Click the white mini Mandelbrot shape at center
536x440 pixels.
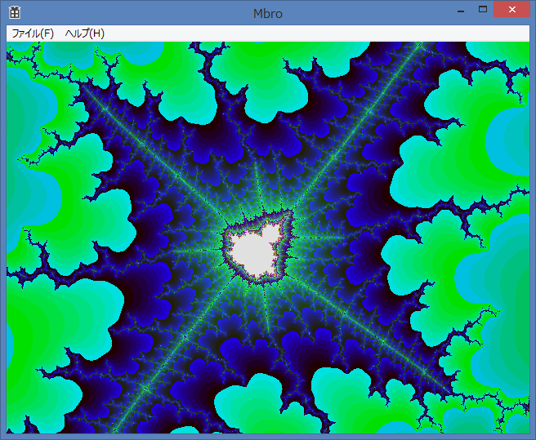point(256,249)
